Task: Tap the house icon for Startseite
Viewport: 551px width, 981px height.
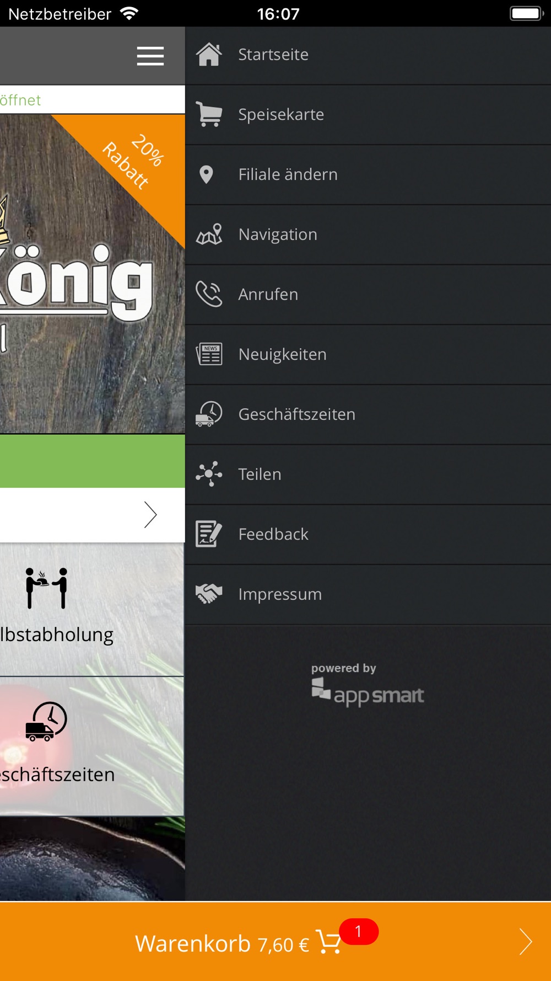Action: pyautogui.click(x=209, y=55)
